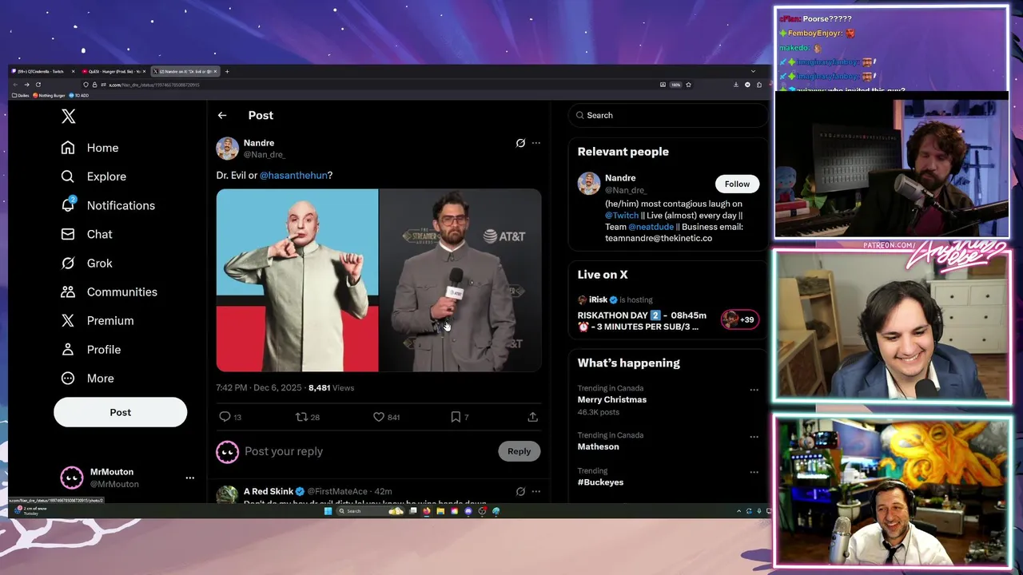Image resolution: width=1023 pixels, height=575 pixels.
Task: Open the #Buckeyes trending topic
Action: pos(600,482)
